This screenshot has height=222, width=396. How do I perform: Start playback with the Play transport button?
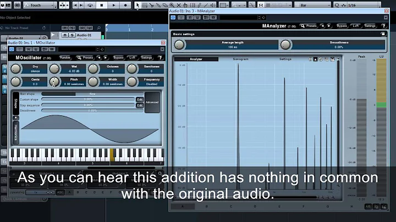114,5
